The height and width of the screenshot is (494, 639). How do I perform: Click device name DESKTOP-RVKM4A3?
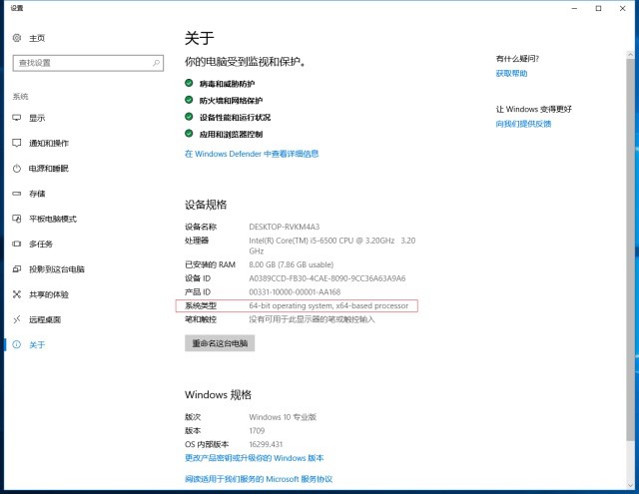coord(284,227)
